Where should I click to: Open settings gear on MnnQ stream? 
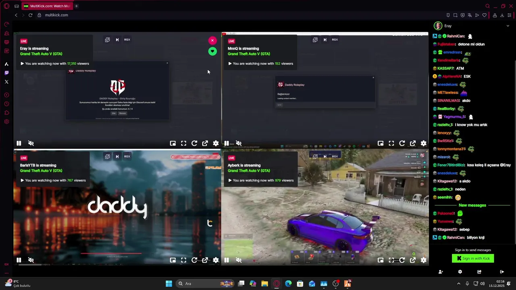[x=424, y=143]
